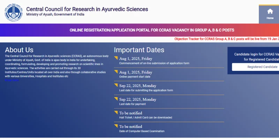Click the marker beside application commencement date
The image size is (279, 139).
pos(116,58)
